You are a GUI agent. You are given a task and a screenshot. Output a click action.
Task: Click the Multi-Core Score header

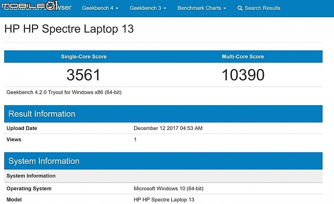pos(243,57)
